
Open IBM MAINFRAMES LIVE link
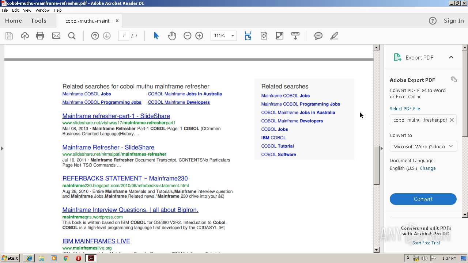pyautogui.click(x=96, y=241)
